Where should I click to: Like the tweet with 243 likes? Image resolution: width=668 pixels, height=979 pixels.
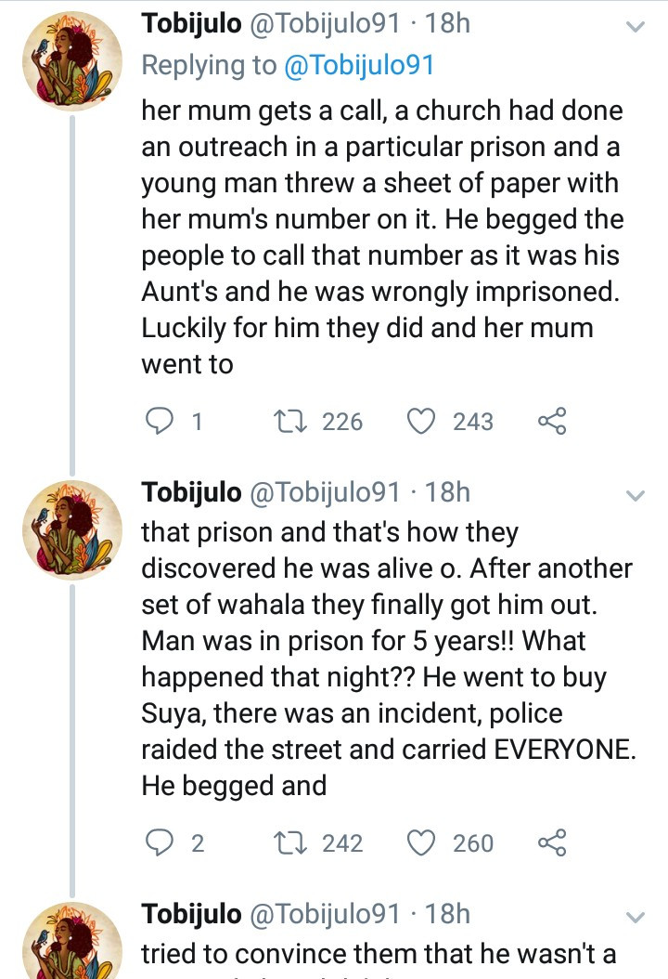pos(423,422)
